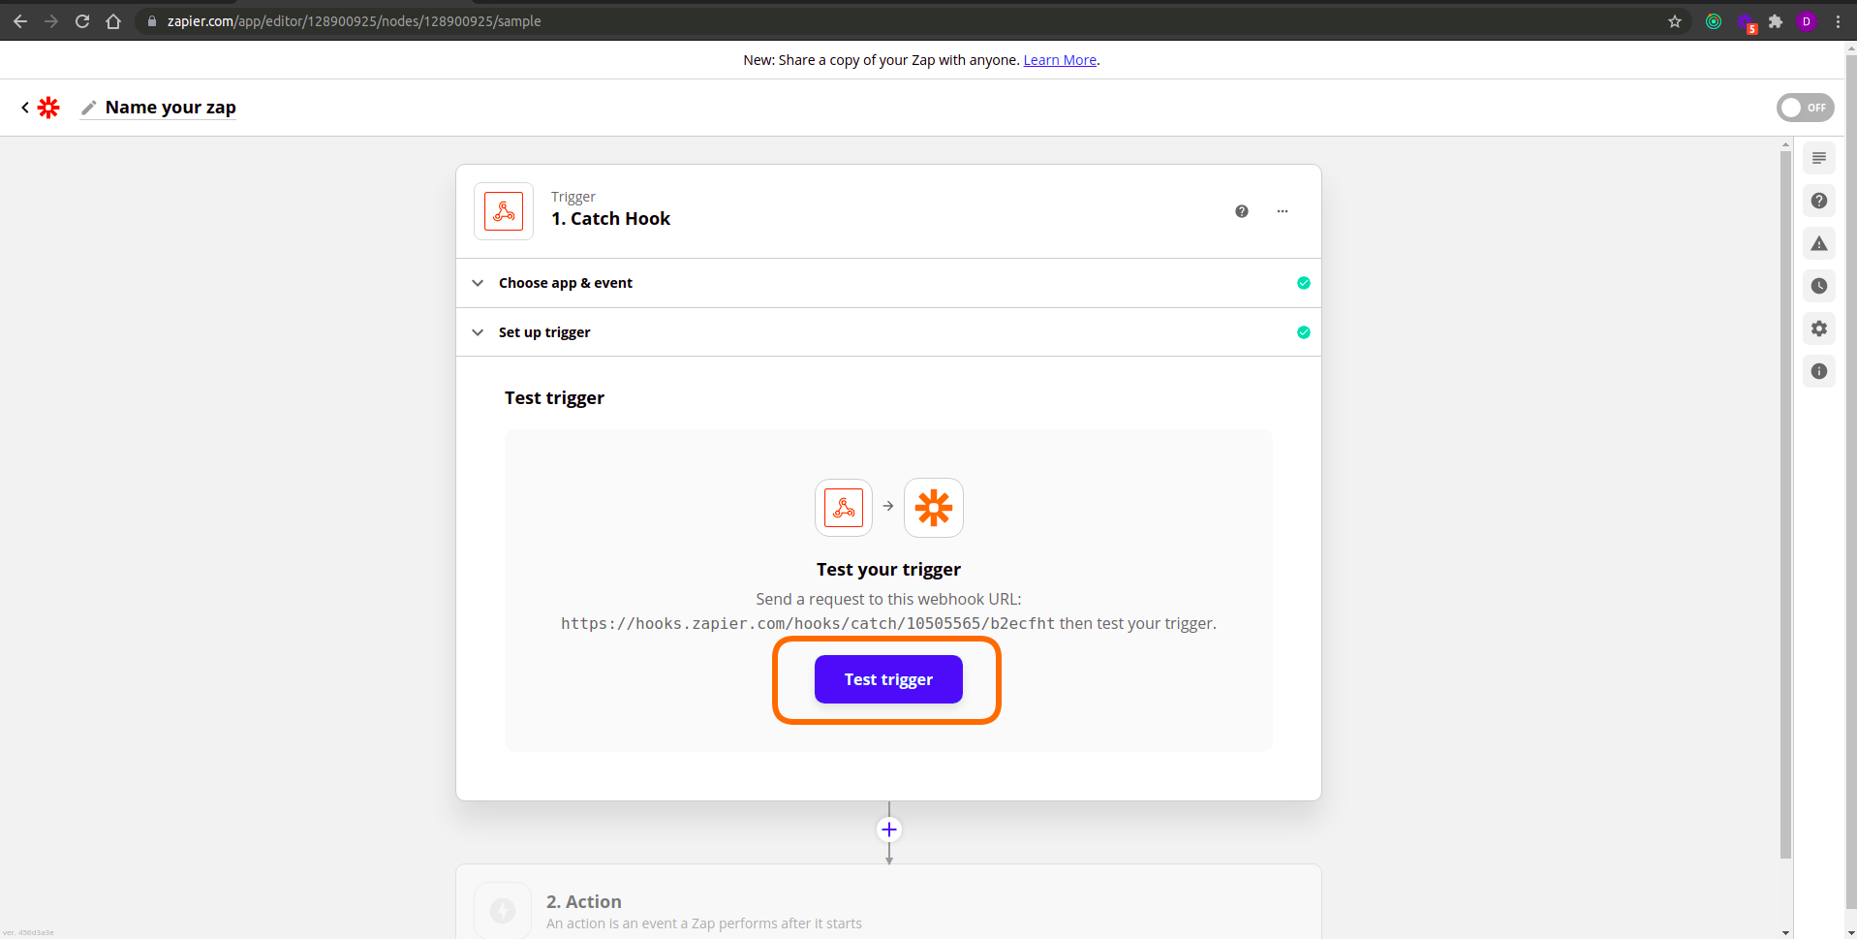
Task: Click the editor vertical scrollbar
Action: (x=1785, y=504)
